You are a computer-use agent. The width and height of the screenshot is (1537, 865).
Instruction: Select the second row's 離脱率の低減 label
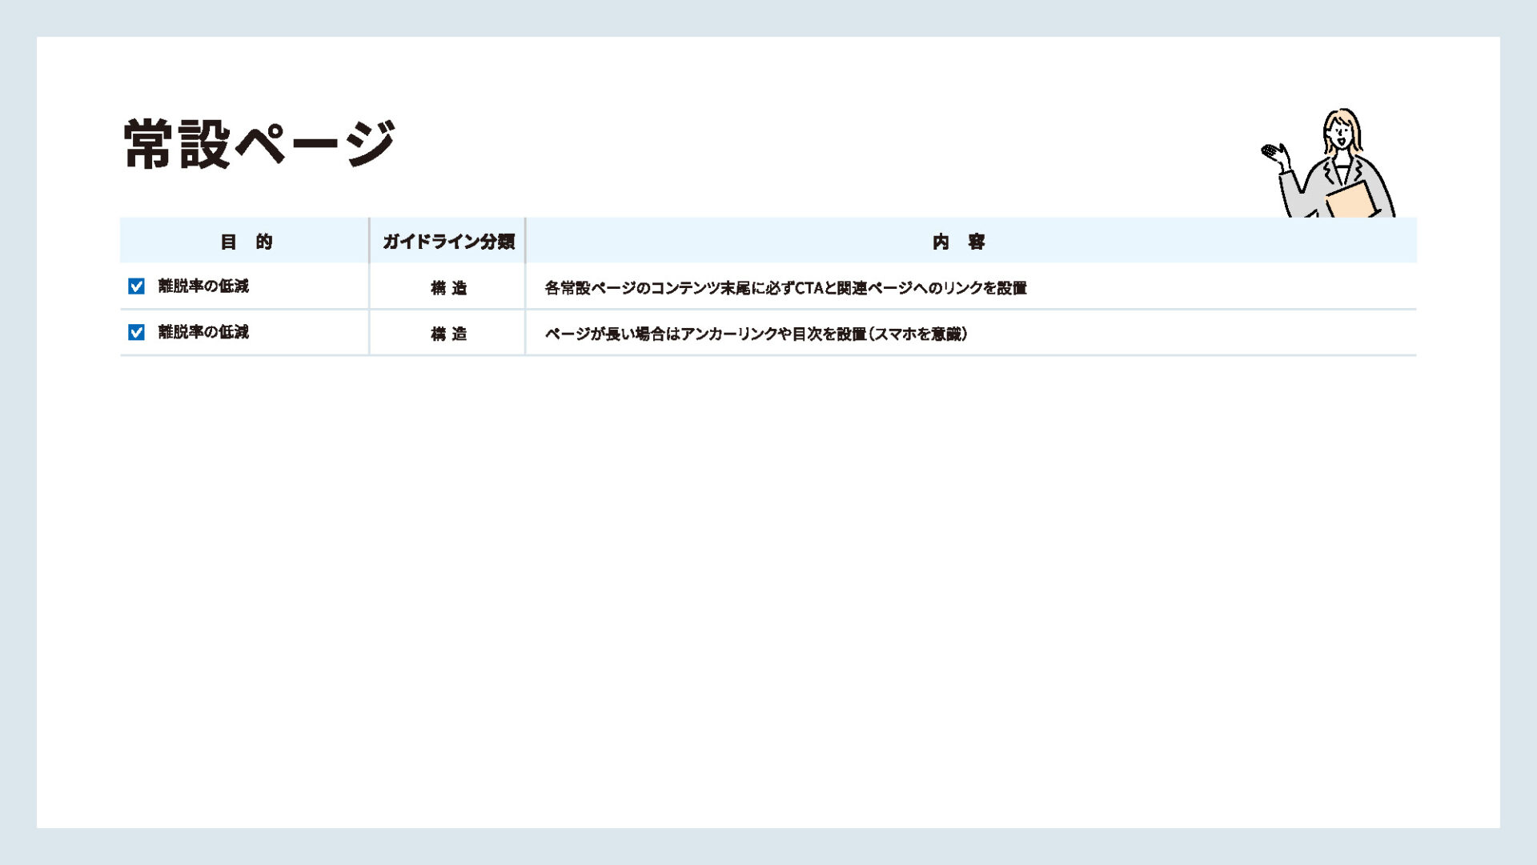pos(203,332)
